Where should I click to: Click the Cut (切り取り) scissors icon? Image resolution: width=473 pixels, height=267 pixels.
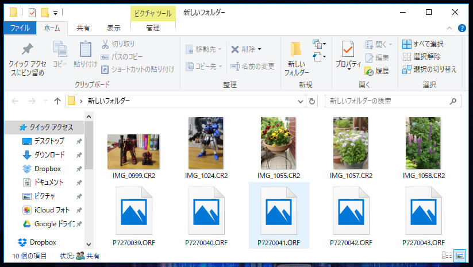click(x=105, y=44)
